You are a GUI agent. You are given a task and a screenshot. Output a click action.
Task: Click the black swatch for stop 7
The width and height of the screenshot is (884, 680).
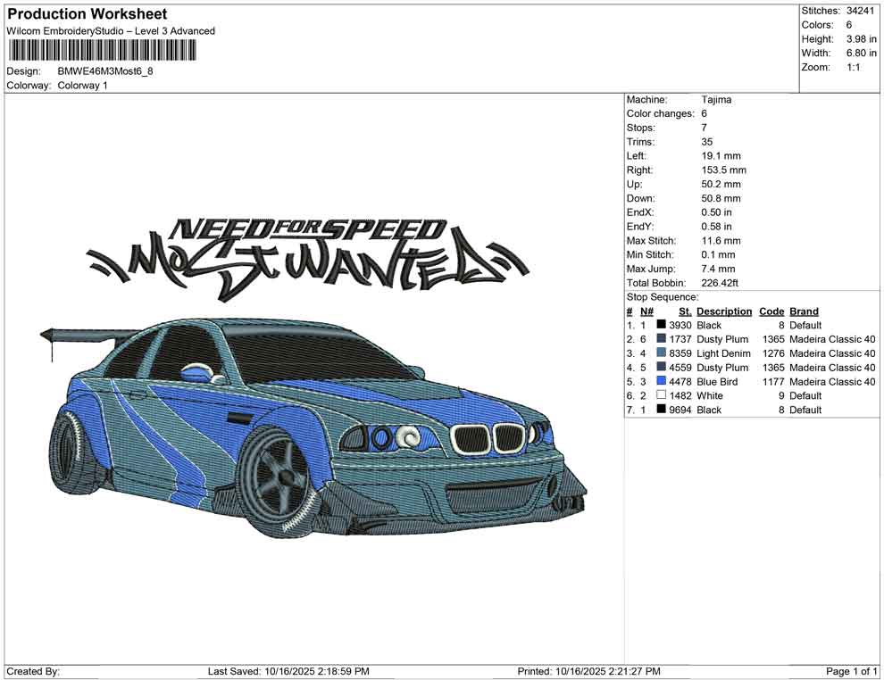[662, 410]
